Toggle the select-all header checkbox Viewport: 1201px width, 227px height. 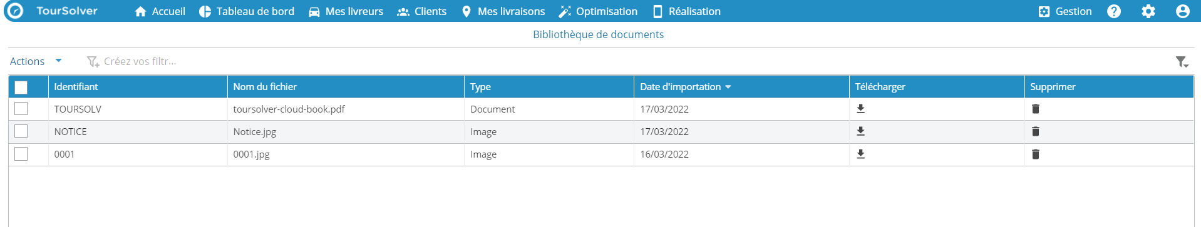click(x=21, y=87)
